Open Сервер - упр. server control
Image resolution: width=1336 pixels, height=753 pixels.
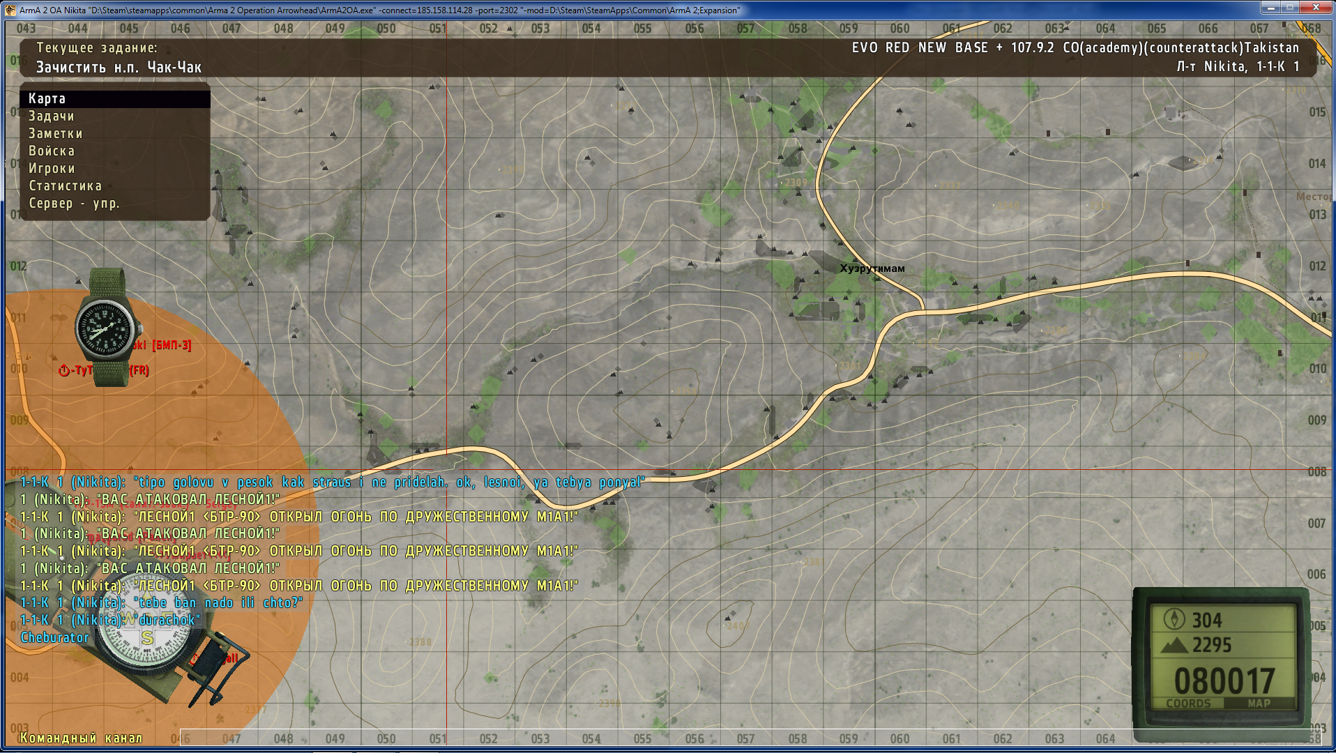[115, 204]
